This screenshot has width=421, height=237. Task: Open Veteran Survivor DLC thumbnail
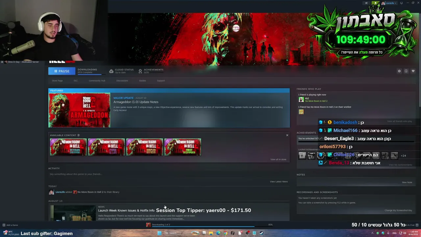[68, 147]
